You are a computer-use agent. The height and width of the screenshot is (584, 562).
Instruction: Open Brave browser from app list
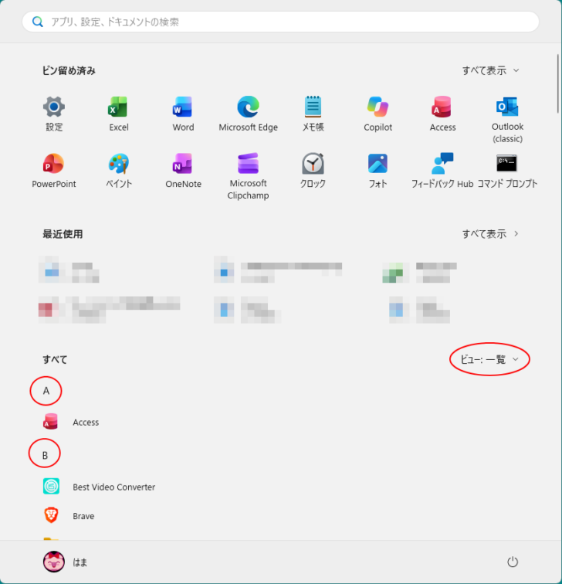coord(69,516)
